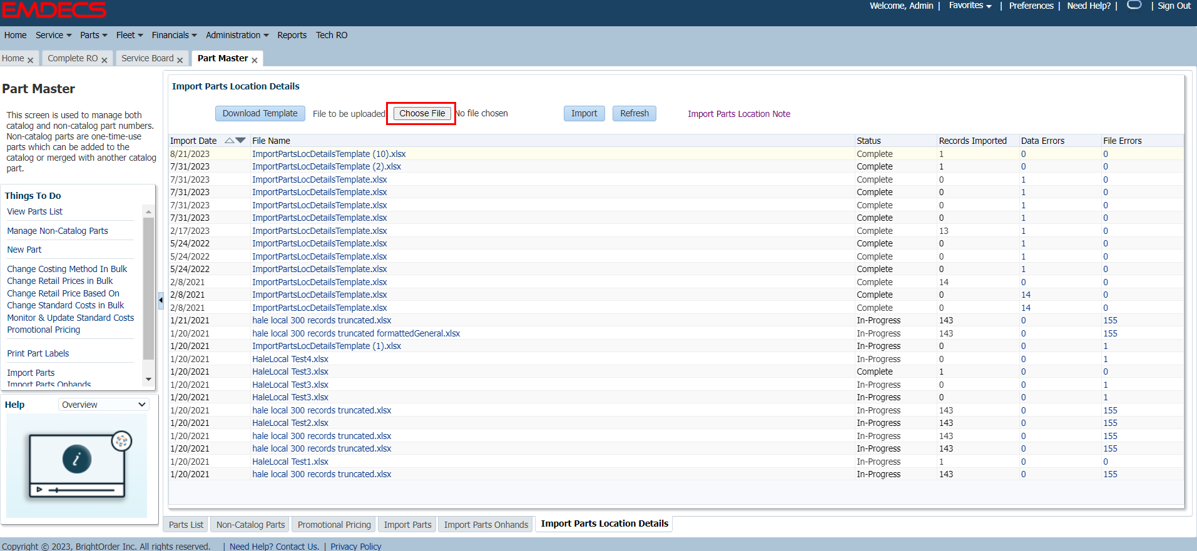Collapse the left side panel arrow
The image size is (1197, 551).
[161, 300]
